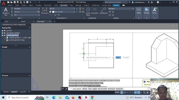179x100 pixels.
Task: Click the Undo arrow icon
Action: [x=30, y=2]
